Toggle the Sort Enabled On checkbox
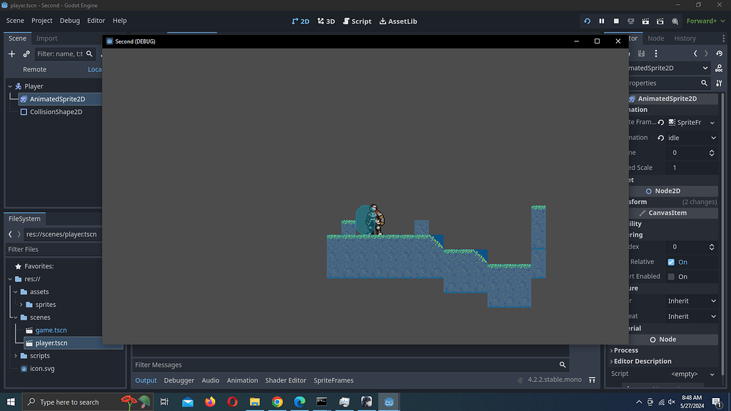Screen dimensions: 731x411 671,277
